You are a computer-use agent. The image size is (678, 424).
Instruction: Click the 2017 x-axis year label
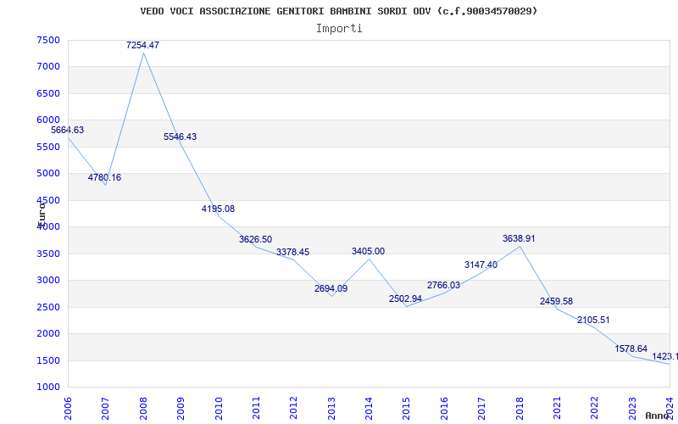(481, 408)
